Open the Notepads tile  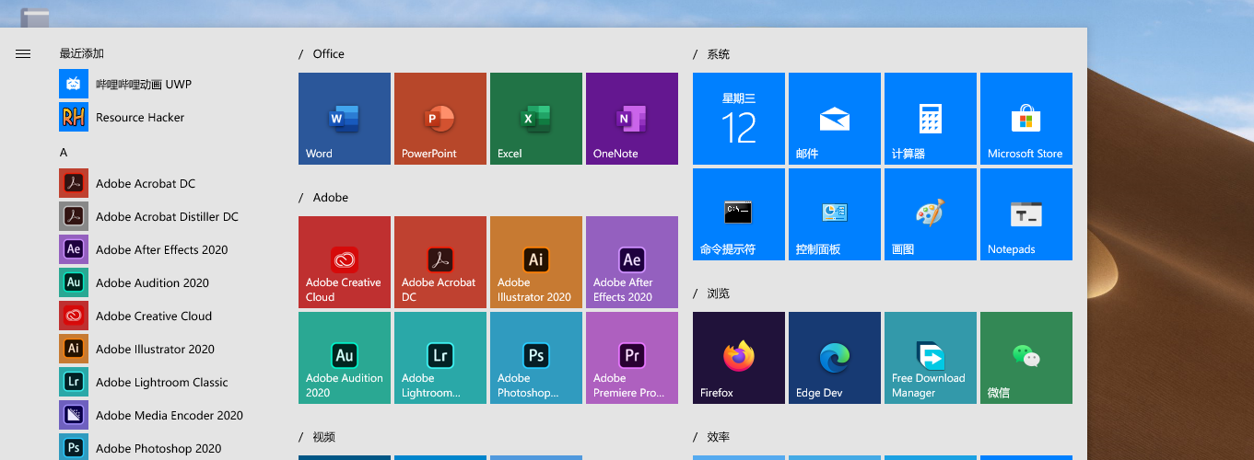[x=1026, y=214]
